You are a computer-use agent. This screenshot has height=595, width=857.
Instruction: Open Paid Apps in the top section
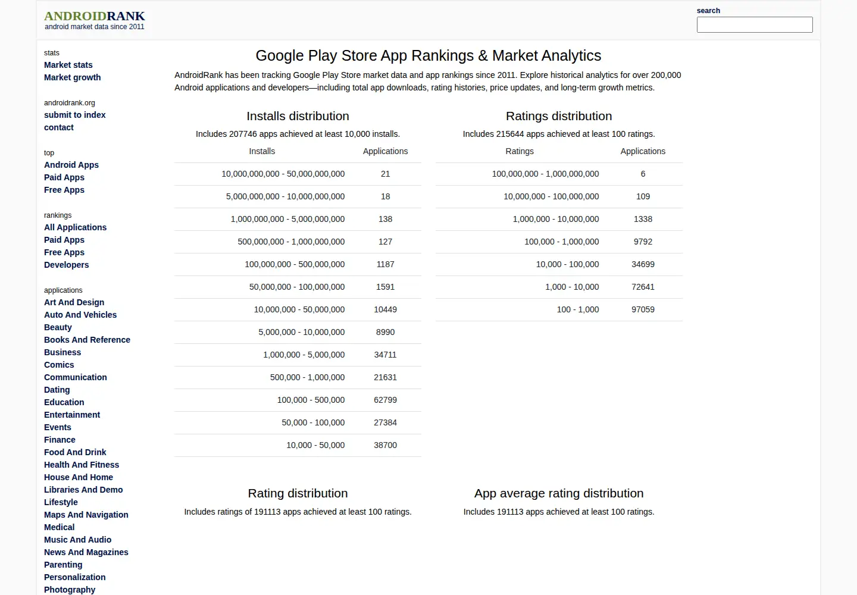64,177
